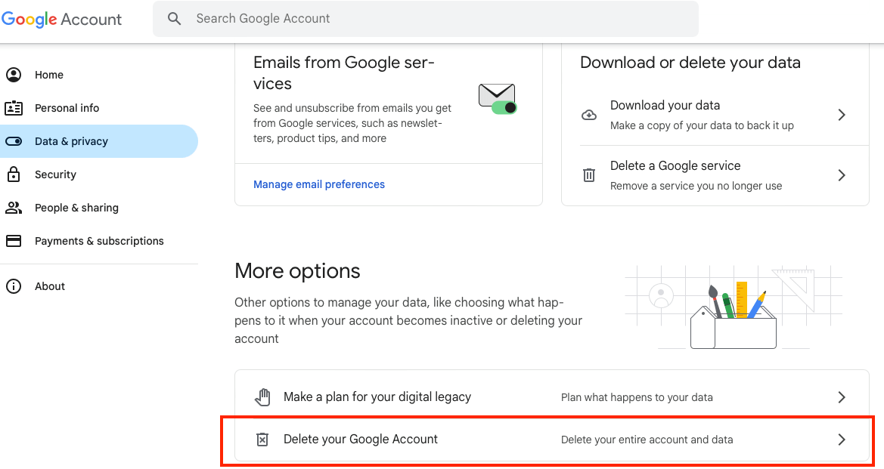
Task: Click the Personal info ID card icon
Action: pyautogui.click(x=14, y=108)
